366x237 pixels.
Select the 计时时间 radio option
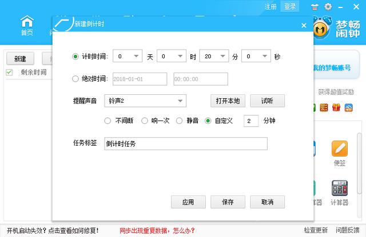[x=76, y=57]
